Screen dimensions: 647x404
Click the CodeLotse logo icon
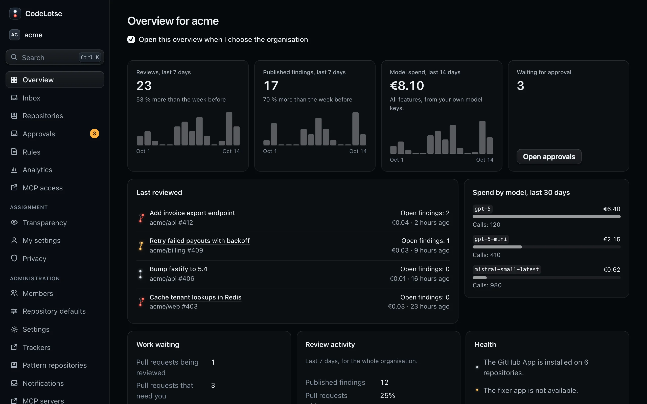[x=15, y=13]
